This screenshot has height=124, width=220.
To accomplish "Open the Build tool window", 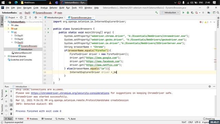I will (72, 119).
